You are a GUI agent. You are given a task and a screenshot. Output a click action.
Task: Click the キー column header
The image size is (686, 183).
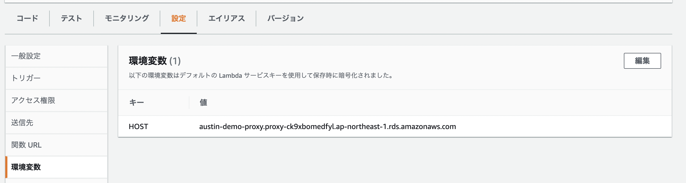pos(136,102)
